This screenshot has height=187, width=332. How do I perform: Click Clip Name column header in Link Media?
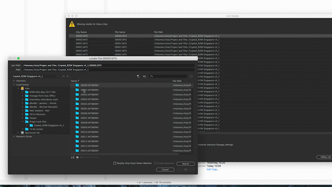pyautogui.click(x=81, y=32)
